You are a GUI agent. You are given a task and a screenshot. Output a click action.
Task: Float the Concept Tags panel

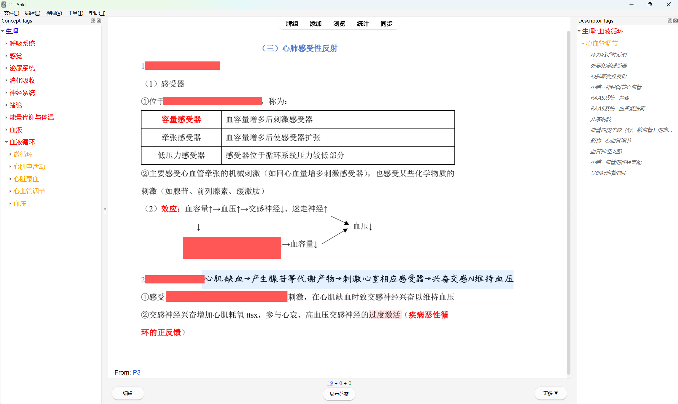point(93,21)
